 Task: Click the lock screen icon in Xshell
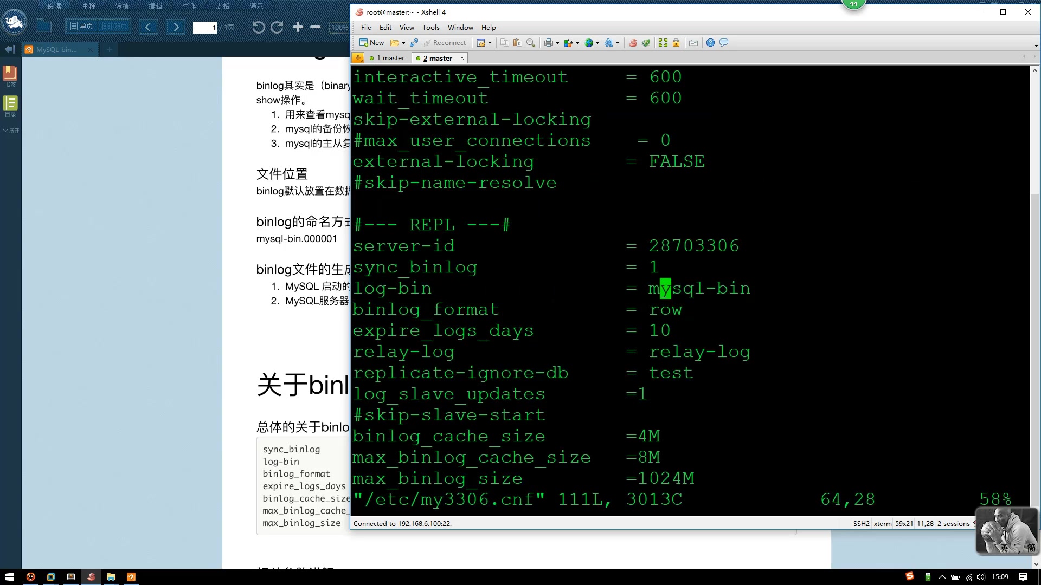click(676, 43)
